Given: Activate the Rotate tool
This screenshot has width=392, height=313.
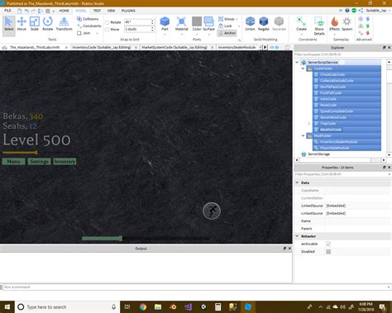Looking at the screenshot, I should 47,24.
